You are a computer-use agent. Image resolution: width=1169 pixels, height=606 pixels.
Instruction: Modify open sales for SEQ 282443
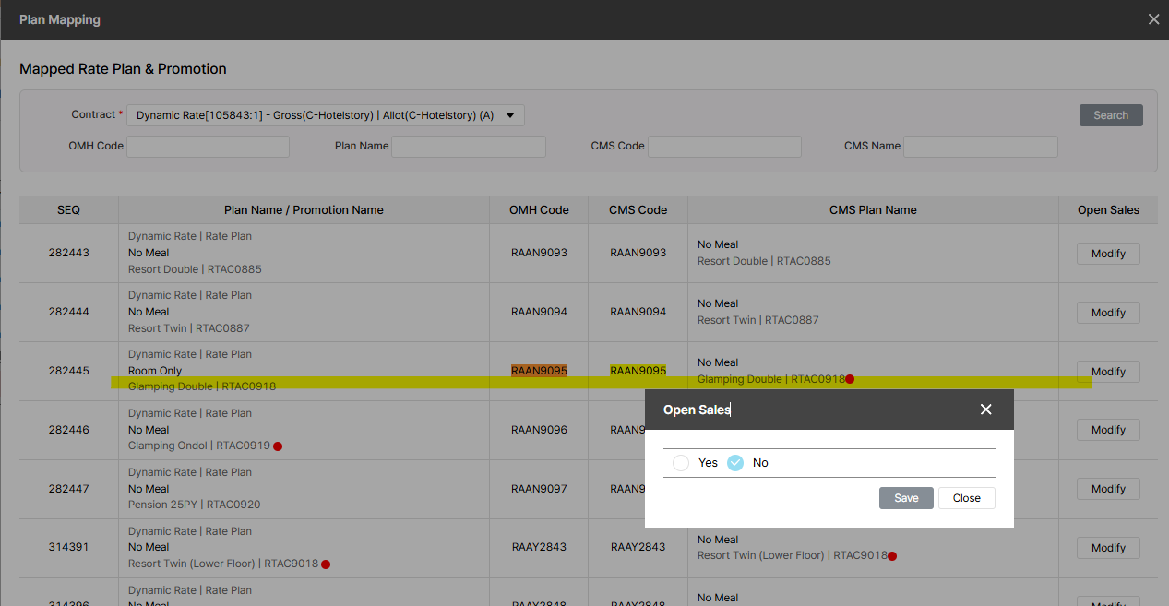coord(1107,254)
